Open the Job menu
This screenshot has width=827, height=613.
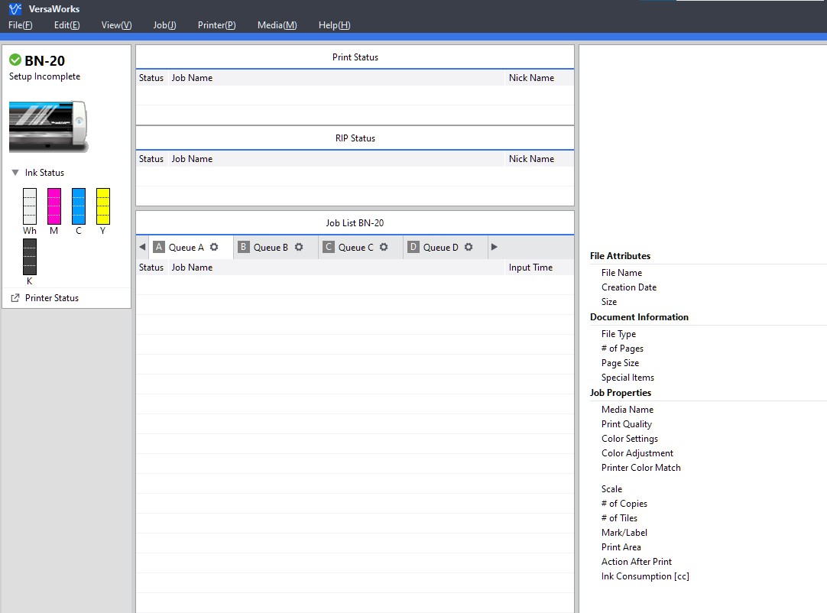164,25
